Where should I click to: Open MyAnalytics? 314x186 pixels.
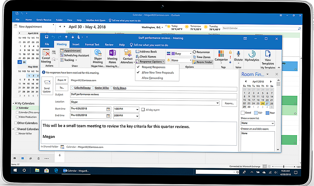point(252,56)
